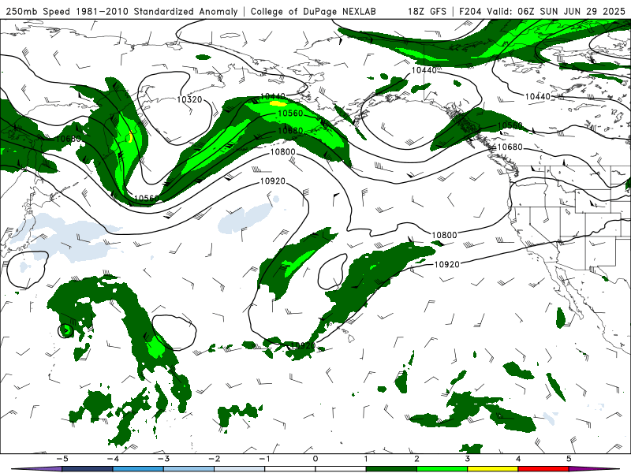Pick the red 4 to 5 colorbar segment
This screenshot has height=473, width=631.
(x=543, y=469)
